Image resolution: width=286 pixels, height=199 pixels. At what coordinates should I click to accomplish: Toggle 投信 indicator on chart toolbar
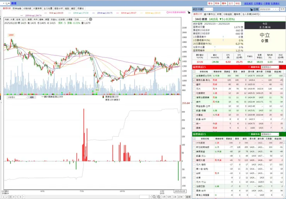pos(18,19)
